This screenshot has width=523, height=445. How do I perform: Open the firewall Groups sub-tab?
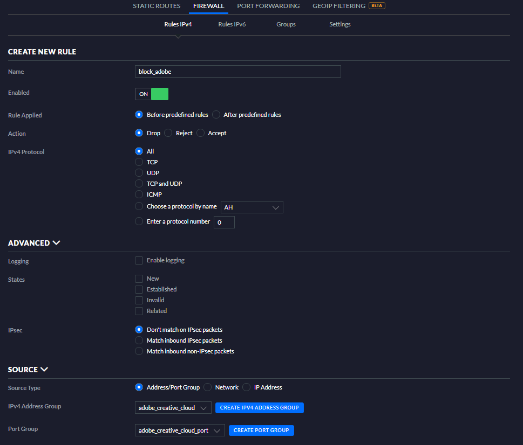coord(286,24)
